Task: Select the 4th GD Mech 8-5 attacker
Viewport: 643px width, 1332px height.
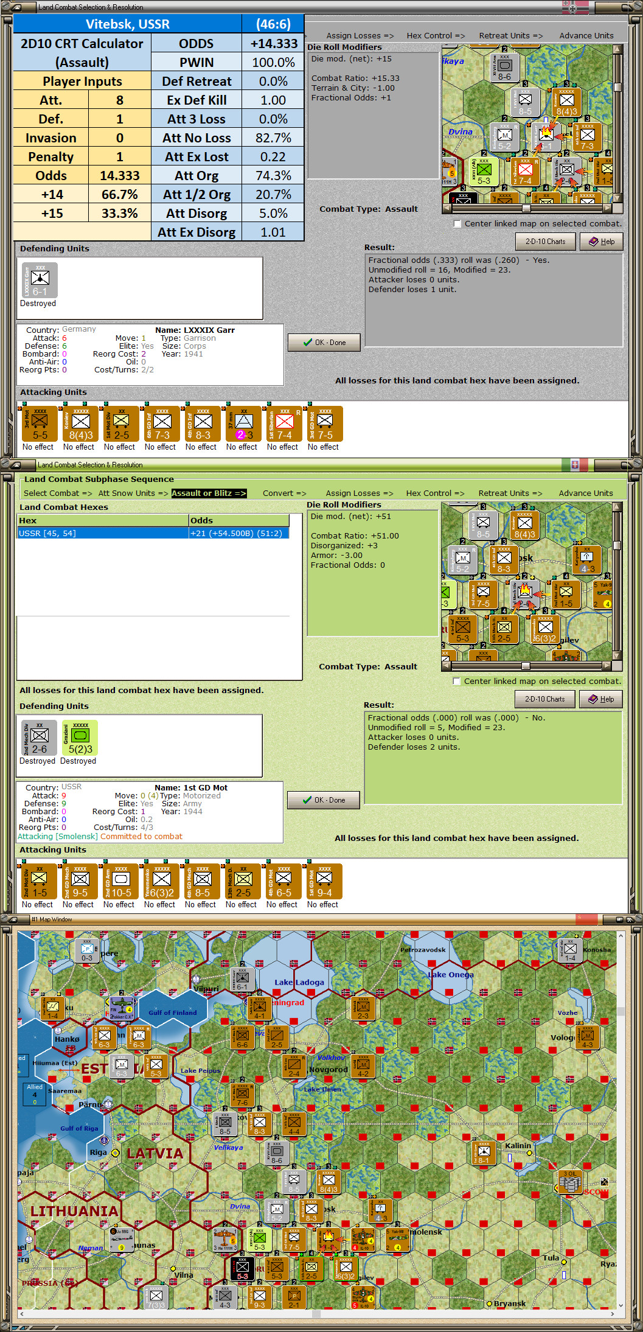Action: click(x=201, y=881)
